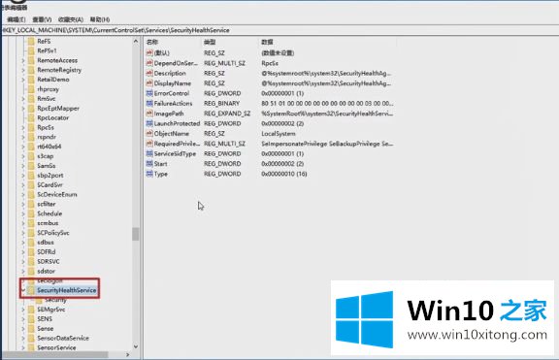Expand the SDFRd tree node

coord(23,252)
